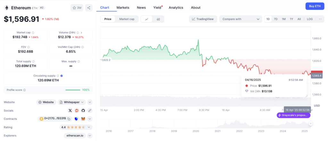This screenshot has width=328, height=141.
Task: Open the Analytics tab
Action: coord(176,8)
